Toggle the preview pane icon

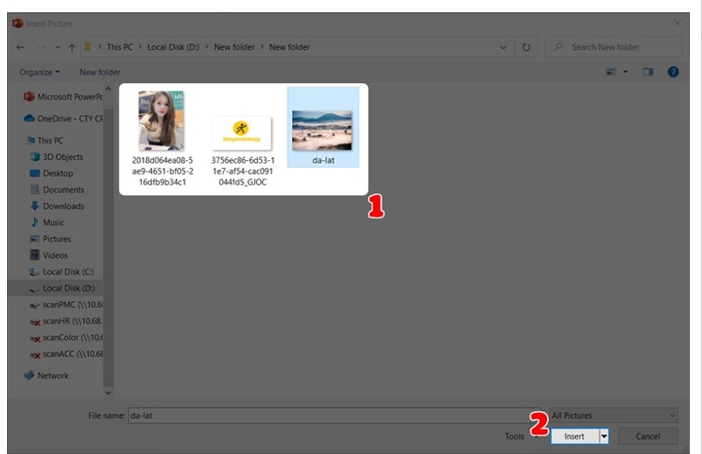tap(648, 72)
